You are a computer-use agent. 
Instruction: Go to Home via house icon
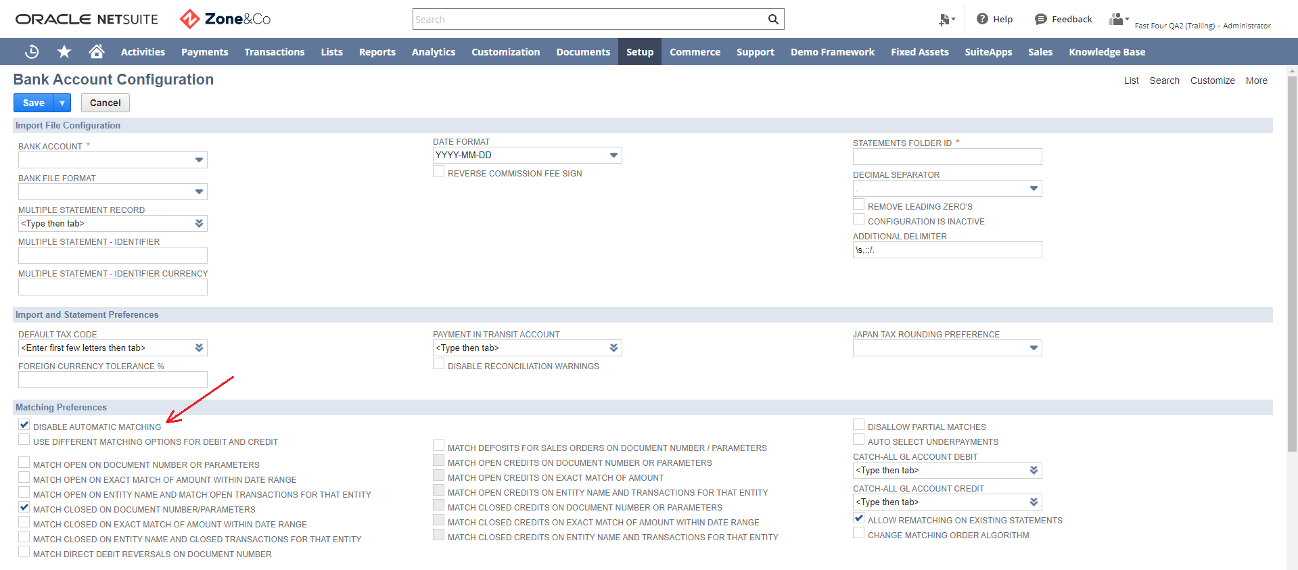pos(97,51)
